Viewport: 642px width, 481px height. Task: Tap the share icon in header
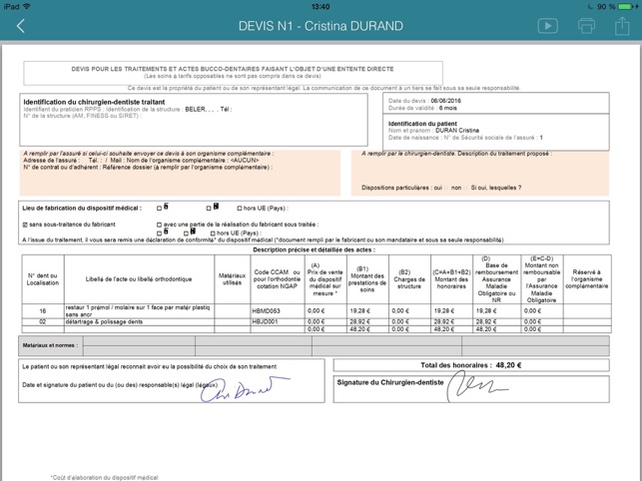(622, 26)
